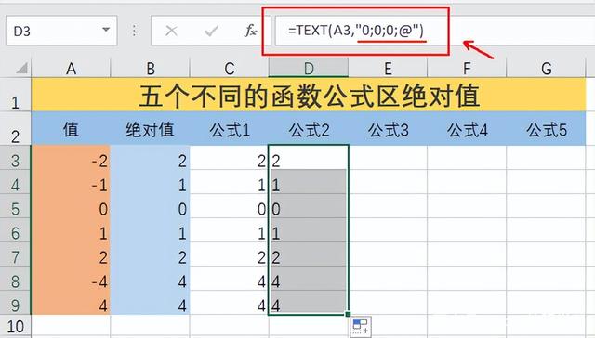The width and height of the screenshot is (595, 338).
Task: Click the formula bar's vertical dots handle
Action: click(134, 31)
